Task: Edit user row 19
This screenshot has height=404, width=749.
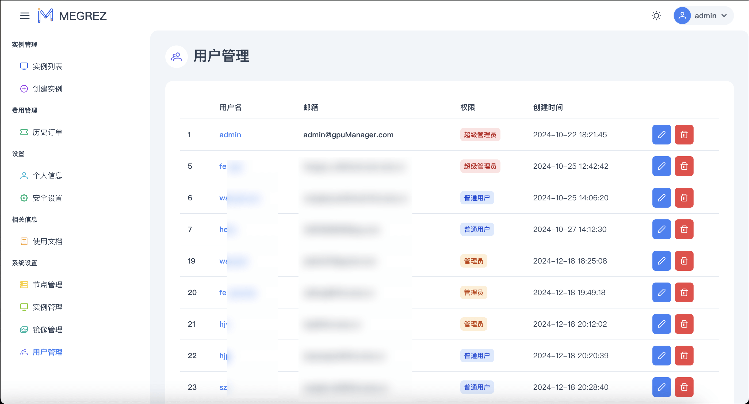Action: click(662, 261)
